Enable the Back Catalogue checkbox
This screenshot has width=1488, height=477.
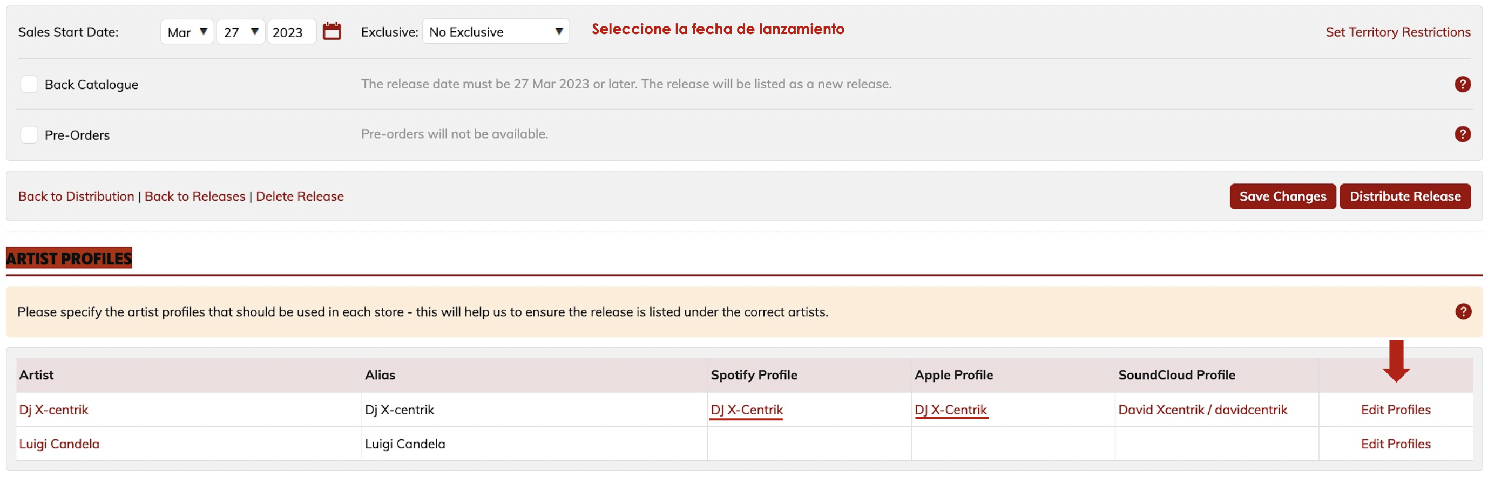29,84
